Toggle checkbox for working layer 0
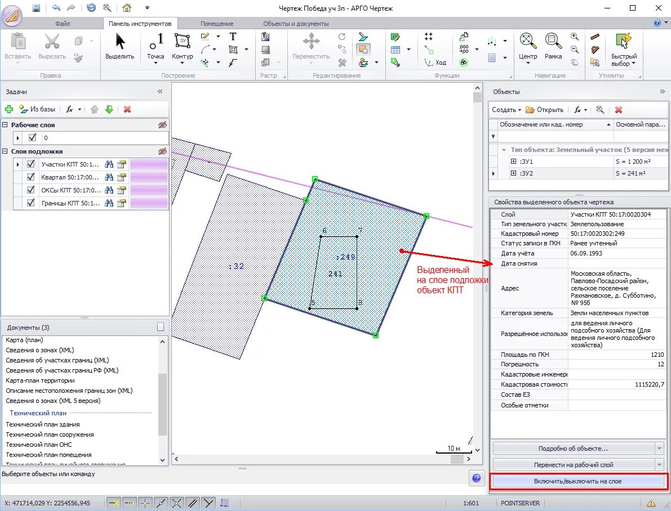The width and height of the screenshot is (671, 511). point(33,138)
